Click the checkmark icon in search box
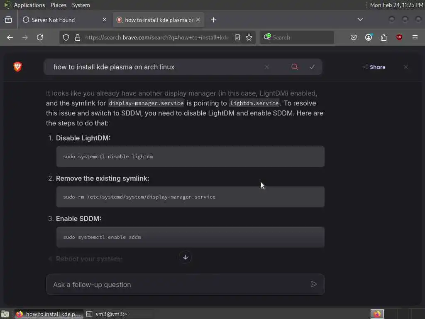The image size is (425, 319). (x=312, y=67)
